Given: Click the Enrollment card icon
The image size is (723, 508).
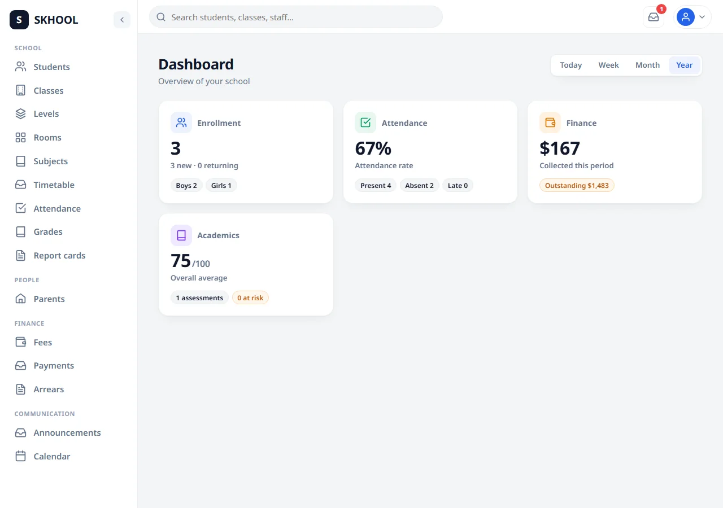Looking at the screenshot, I should (181, 122).
